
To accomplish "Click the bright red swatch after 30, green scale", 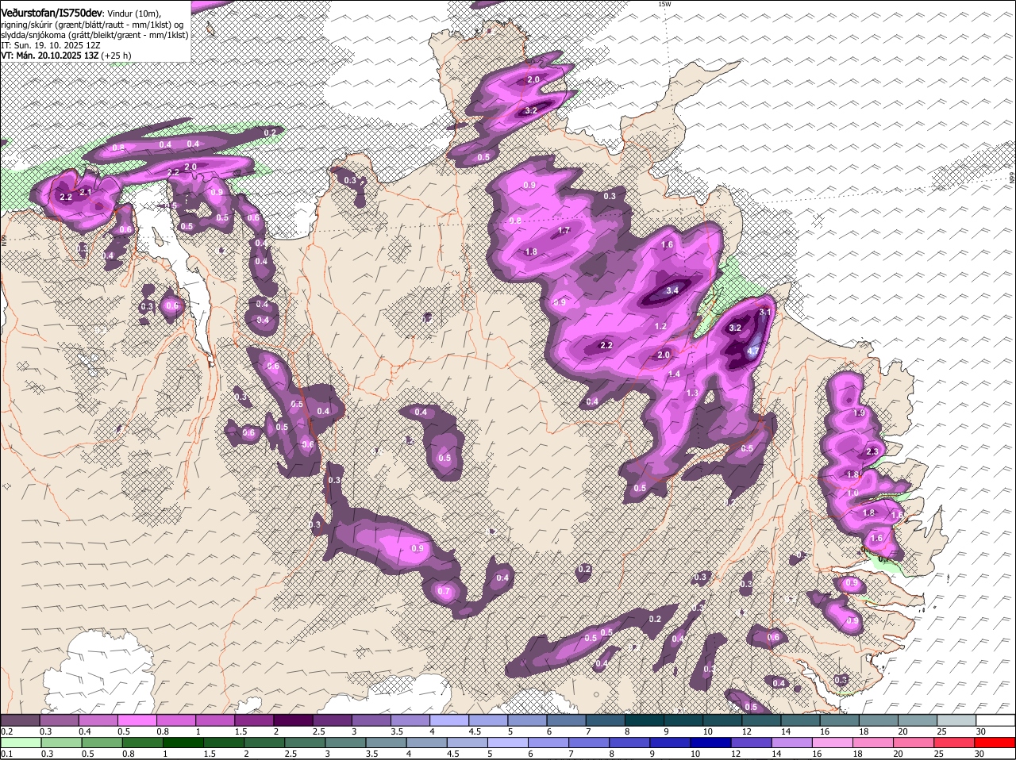I will [x=996, y=743].
